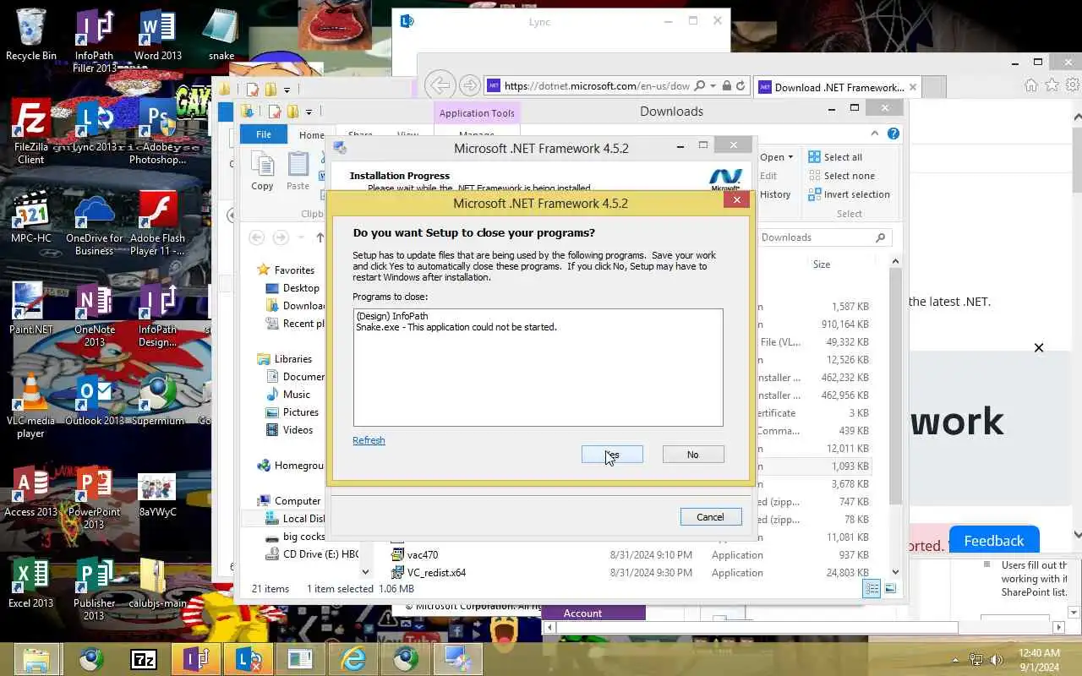
Task: Open the Paint.NET desktop shortcut
Action: [31, 308]
